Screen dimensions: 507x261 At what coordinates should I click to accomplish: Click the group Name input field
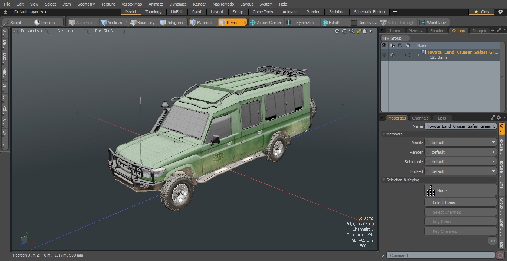pos(460,126)
